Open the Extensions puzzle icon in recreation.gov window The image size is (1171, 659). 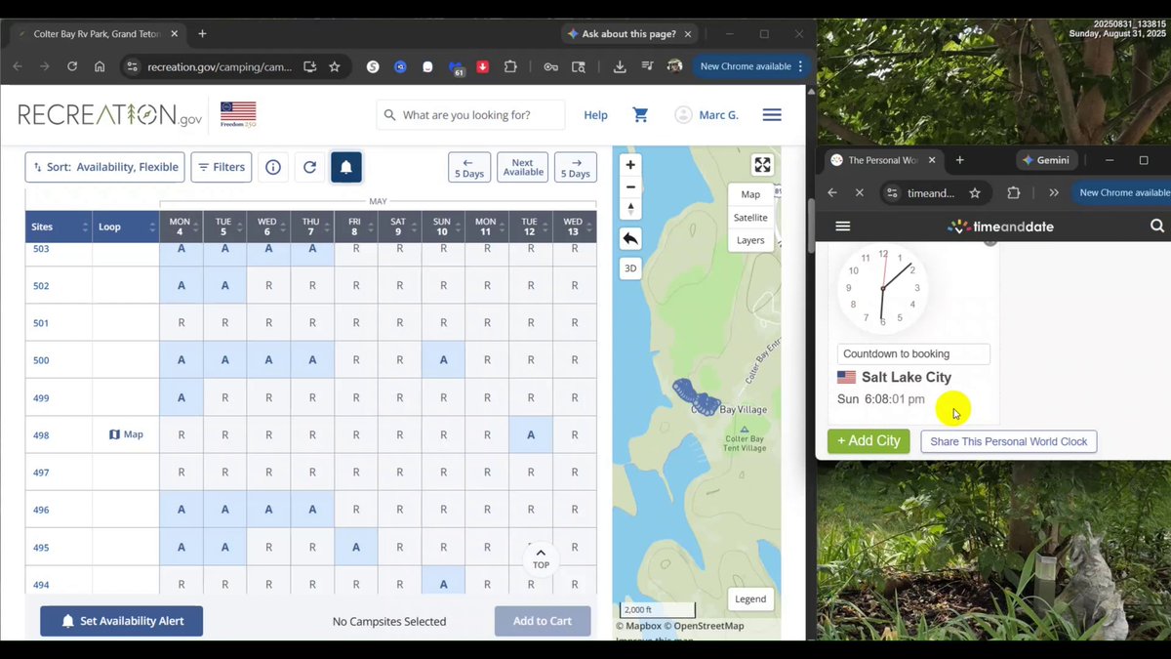509,66
